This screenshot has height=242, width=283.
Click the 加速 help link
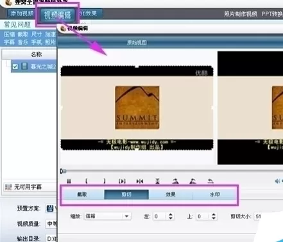[50, 35]
